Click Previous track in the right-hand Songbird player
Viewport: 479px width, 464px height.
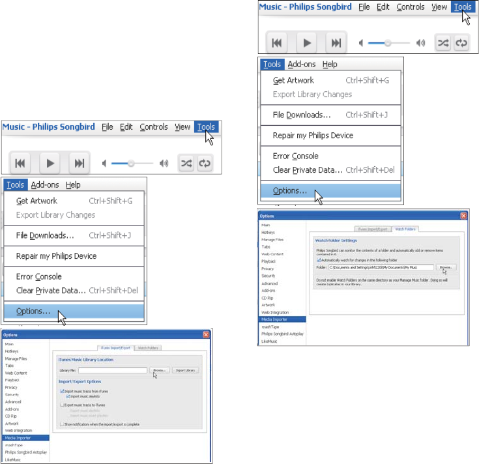tap(277, 43)
